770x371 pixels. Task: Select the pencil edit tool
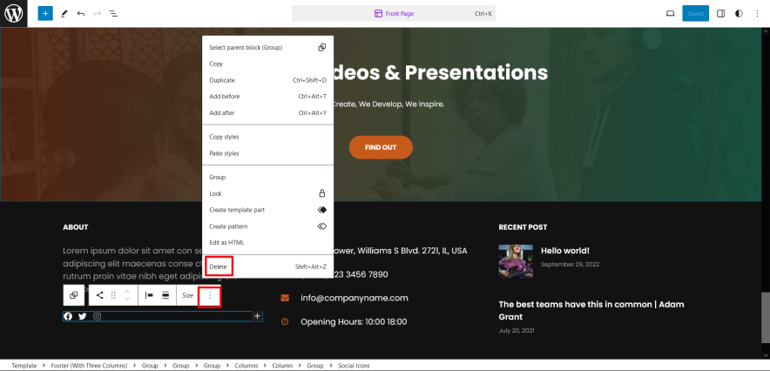[x=64, y=14]
